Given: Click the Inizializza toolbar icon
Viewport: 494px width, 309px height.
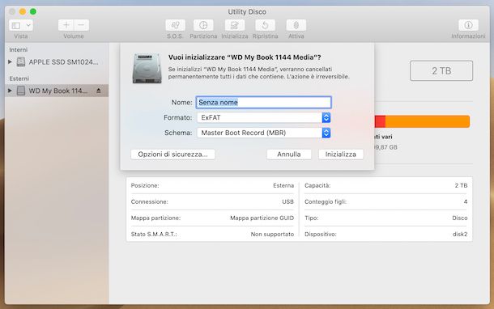Looking at the screenshot, I should pos(234,25).
